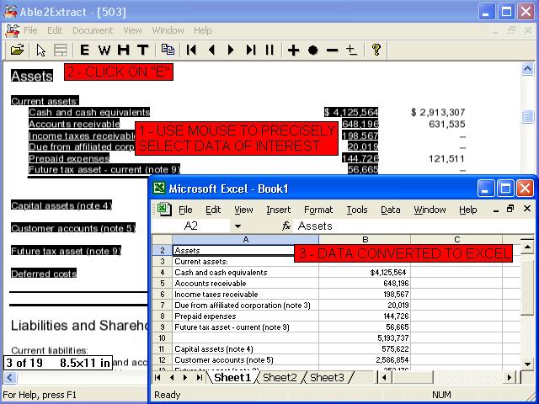The width and height of the screenshot is (539, 404).
Task: Click the fx insert function icon
Action: (x=286, y=226)
